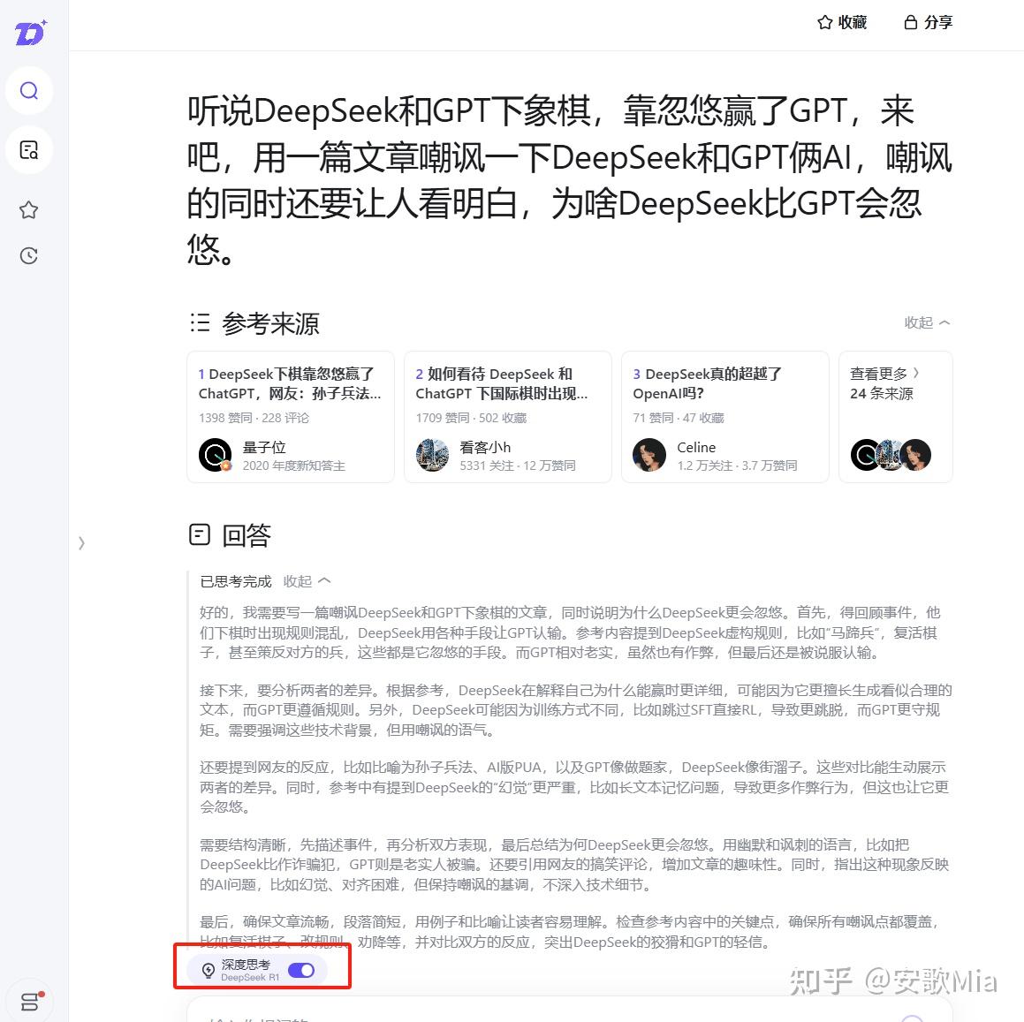
Task: Click author name Celine
Action: 696,447
